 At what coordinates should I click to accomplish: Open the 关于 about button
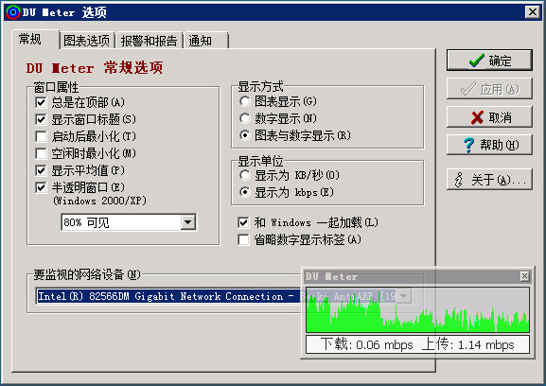489,180
